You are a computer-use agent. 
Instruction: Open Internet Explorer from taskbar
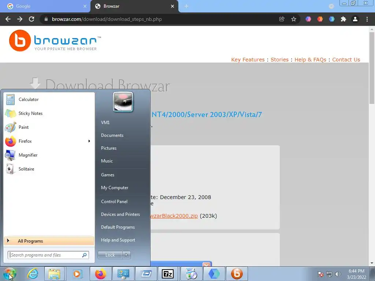[x=33, y=274]
